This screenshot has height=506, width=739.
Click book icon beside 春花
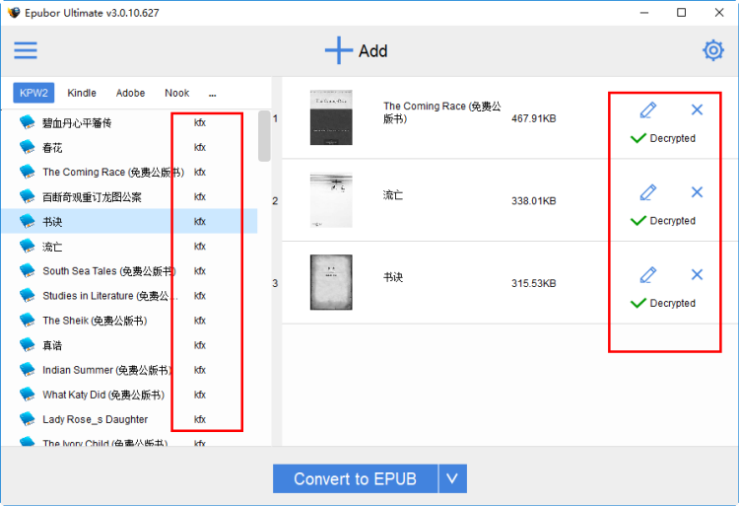pyautogui.click(x=27, y=147)
